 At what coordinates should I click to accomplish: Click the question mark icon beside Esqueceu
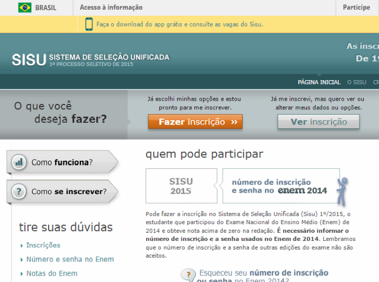(188, 274)
